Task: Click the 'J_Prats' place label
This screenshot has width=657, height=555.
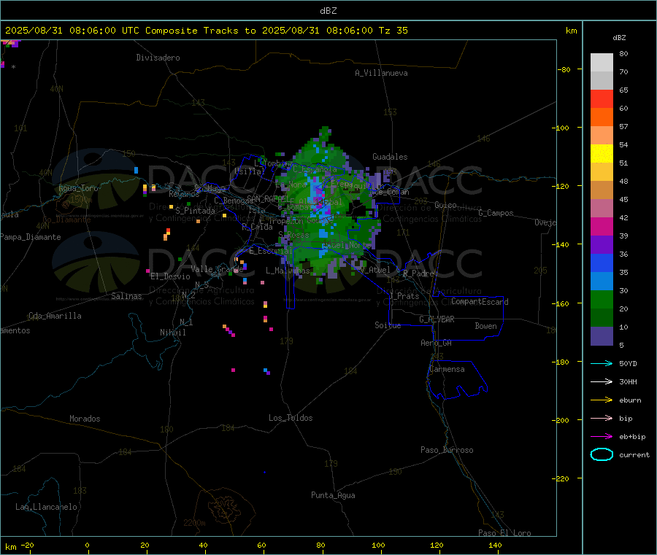Action: (404, 296)
